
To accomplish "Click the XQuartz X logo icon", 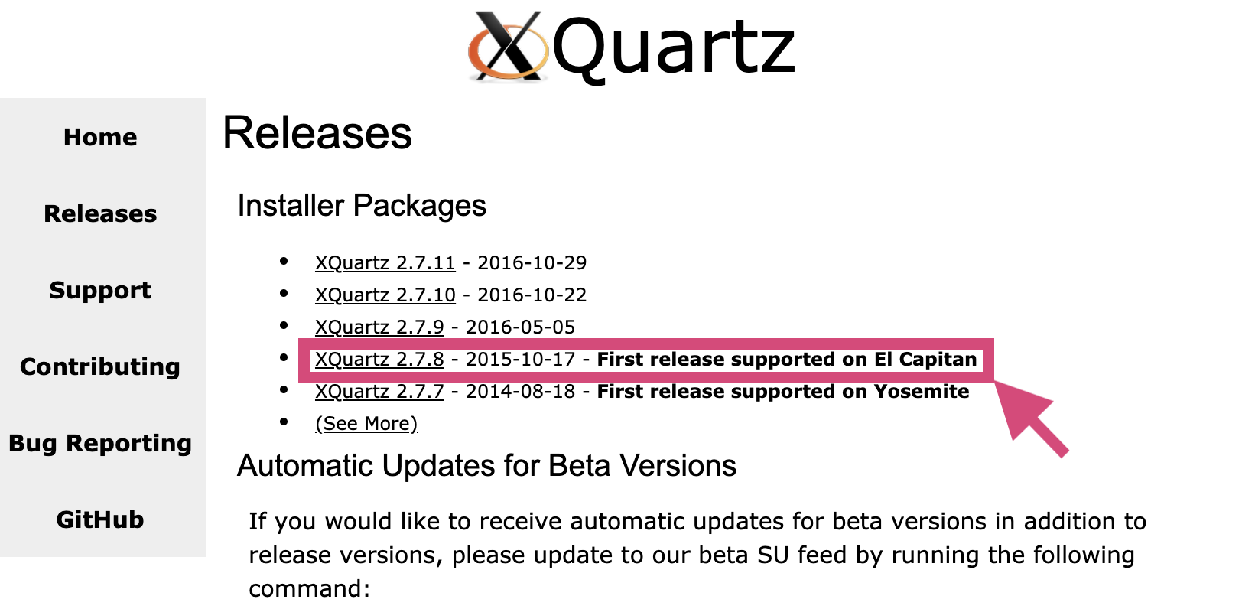I will (x=509, y=46).
